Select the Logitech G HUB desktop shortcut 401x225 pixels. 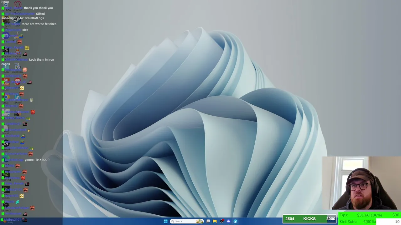[6, 144]
